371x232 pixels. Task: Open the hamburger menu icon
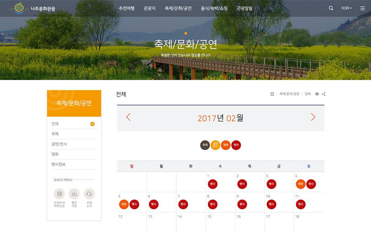[362, 8]
